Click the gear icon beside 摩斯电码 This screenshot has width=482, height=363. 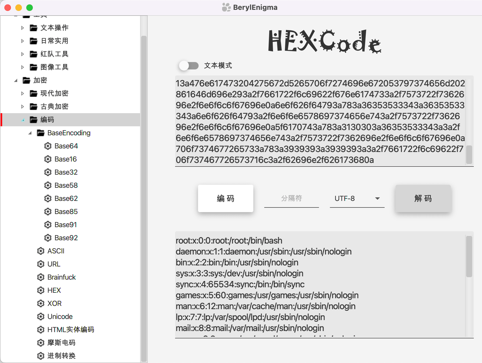coord(41,343)
